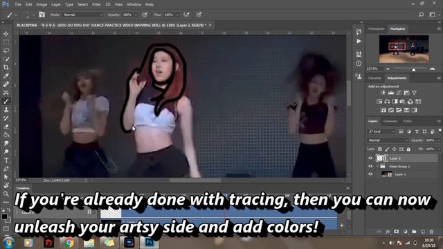This screenshot has width=443, height=249.
Task: Click the Navigator preview thumbnail
Action: [x=404, y=49]
